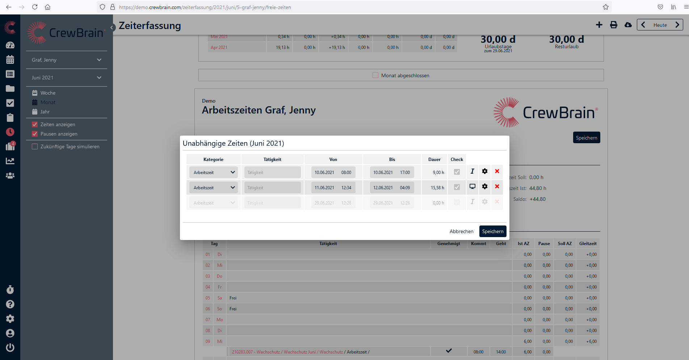The width and height of the screenshot is (689, 360).
Task: Open the calendar icon in left sidebar
Action: 10,59
